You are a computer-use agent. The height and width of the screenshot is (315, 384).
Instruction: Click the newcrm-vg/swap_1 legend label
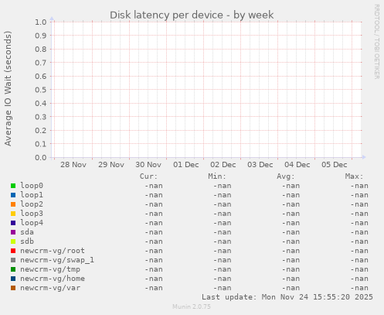(x=57, y=260)
